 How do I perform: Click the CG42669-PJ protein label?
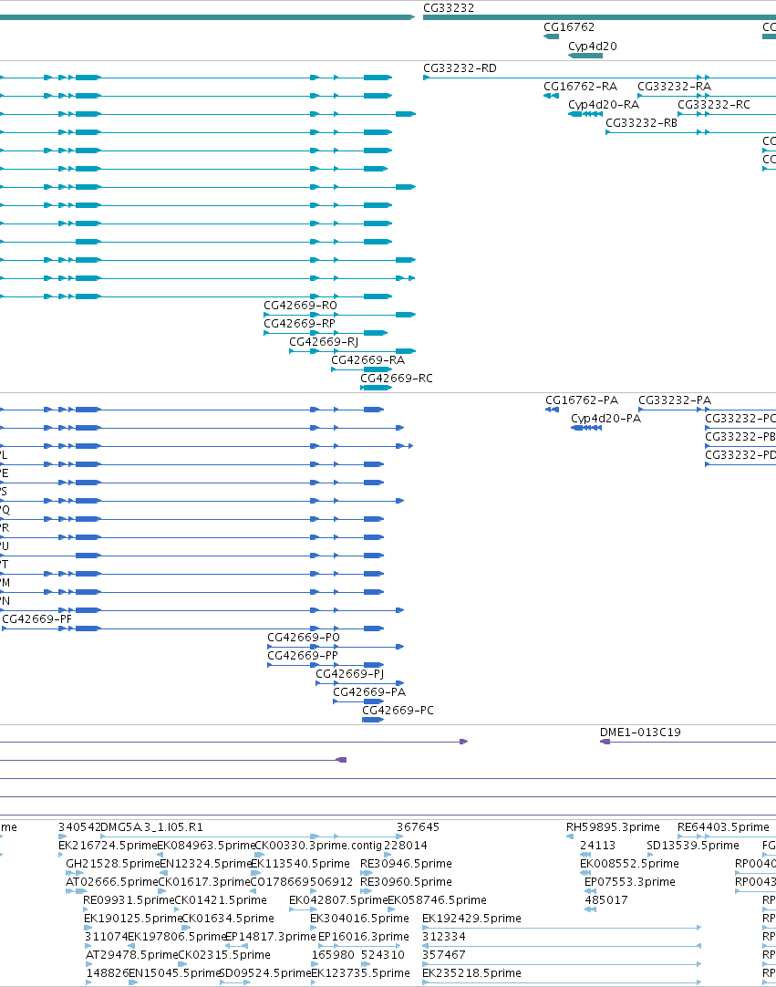(x=349, y=674)
